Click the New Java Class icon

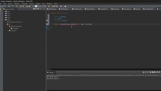click(x=23, y=6)
